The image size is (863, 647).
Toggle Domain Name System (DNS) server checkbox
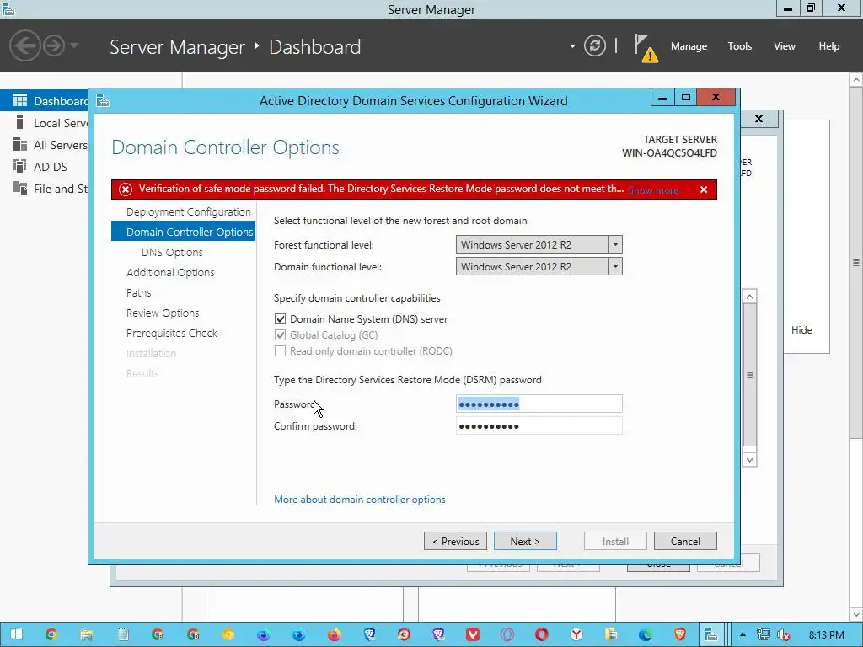[280, 319]
